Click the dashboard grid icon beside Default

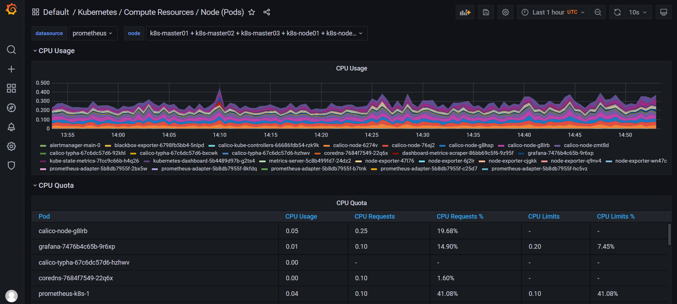coord(35,12)
